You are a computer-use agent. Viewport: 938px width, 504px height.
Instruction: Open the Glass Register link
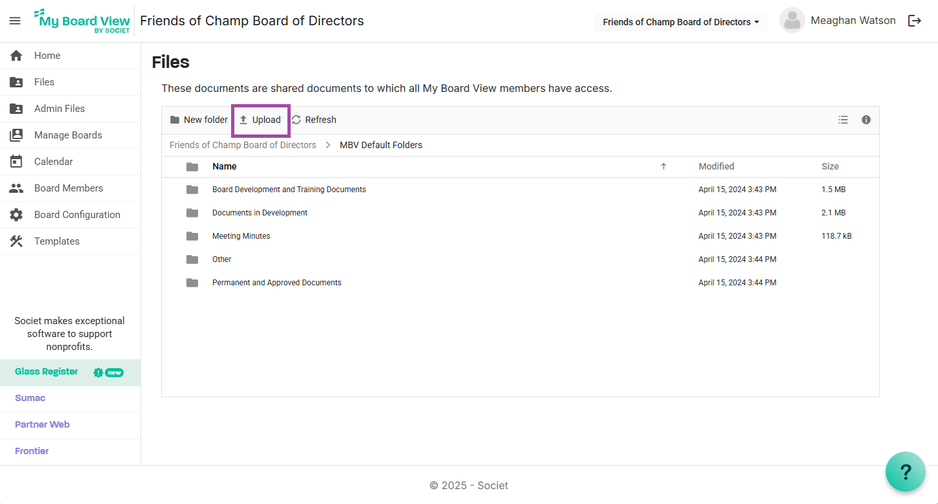tap(47, 372)
